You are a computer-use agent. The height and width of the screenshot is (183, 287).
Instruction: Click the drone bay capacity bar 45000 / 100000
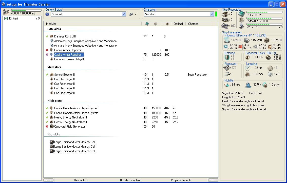point(26,10)
